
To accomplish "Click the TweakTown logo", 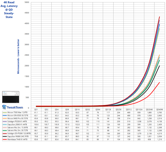I will pyautogui.click(x=13, y=107).
